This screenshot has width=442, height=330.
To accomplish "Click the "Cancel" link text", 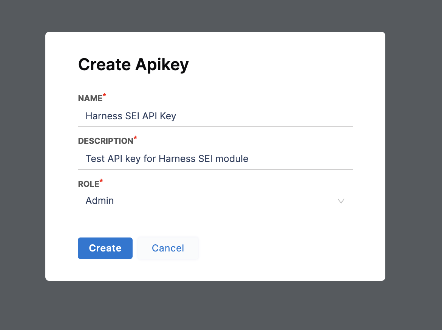I will point(168,248).
